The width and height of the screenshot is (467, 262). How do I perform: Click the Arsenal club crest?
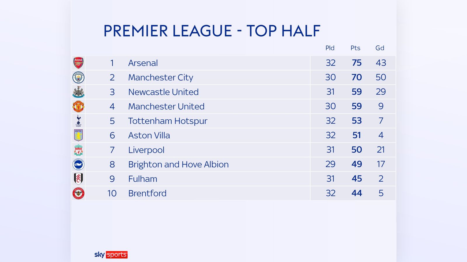[79, 63]
